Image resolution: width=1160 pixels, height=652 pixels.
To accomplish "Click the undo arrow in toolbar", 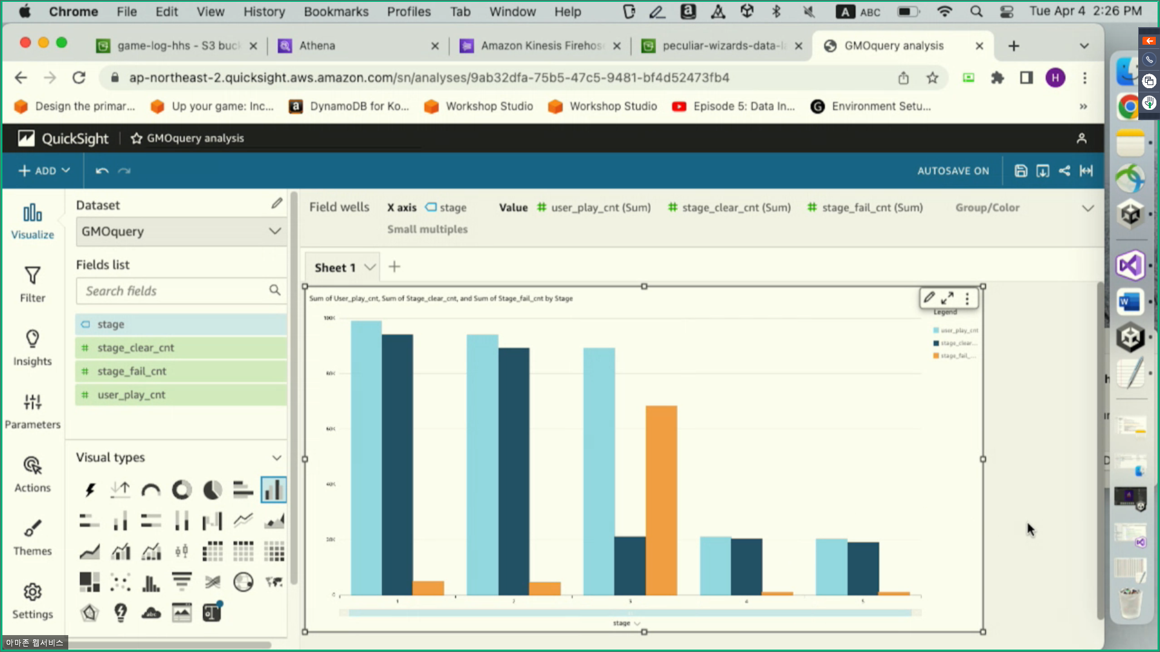I will (102, 171).
